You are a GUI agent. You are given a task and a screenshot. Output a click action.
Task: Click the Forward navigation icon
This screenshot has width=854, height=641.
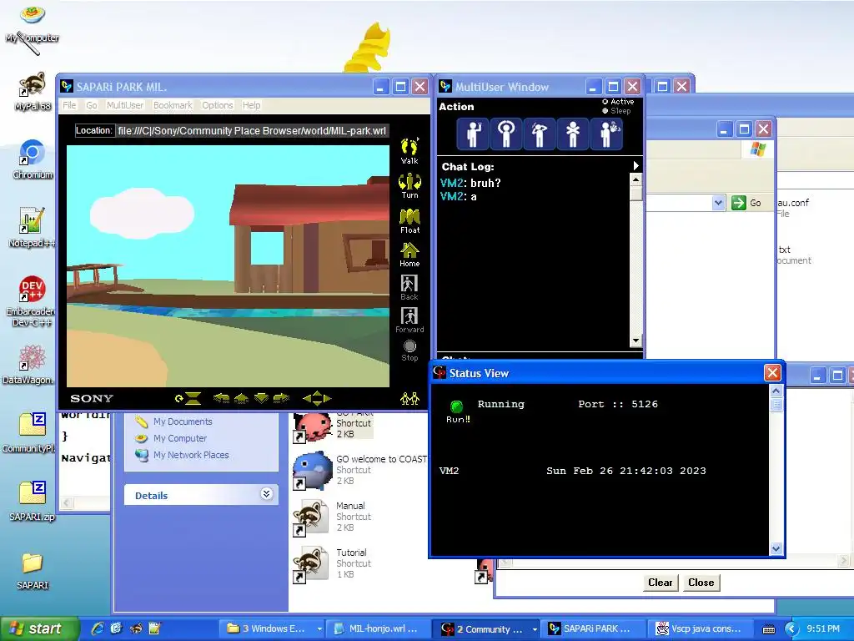(409, 320)
